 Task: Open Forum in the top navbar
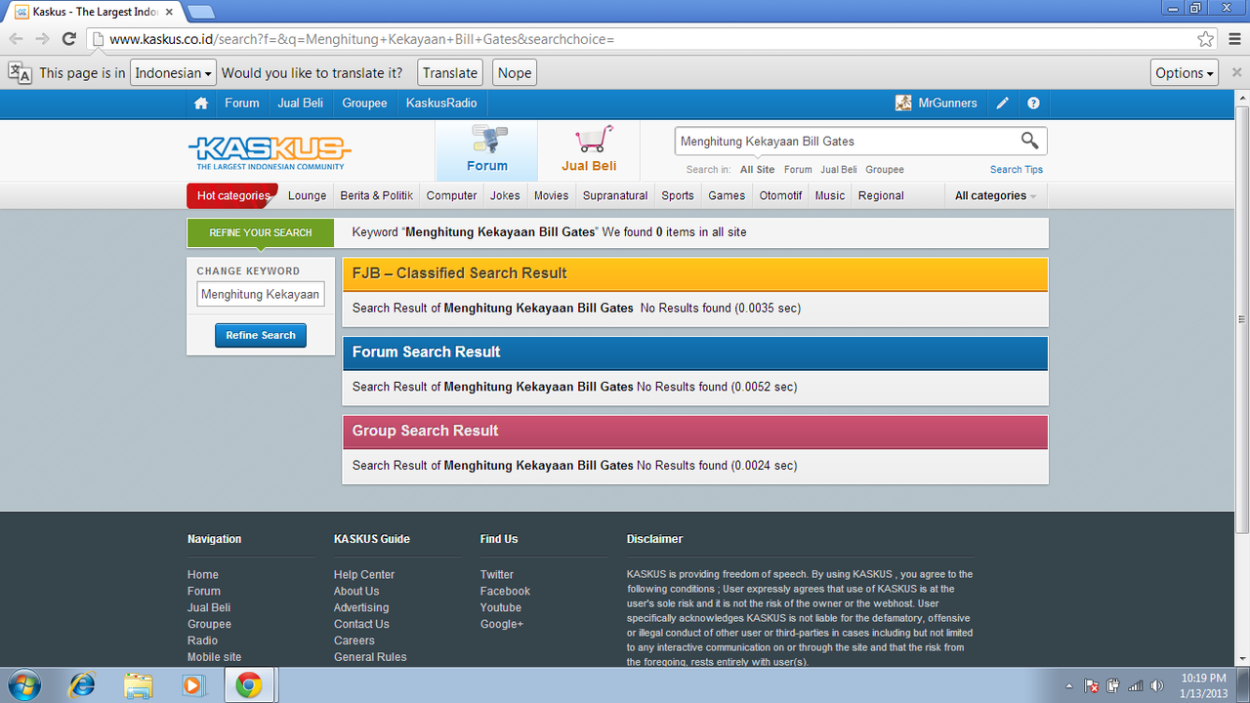click(242, 103)
